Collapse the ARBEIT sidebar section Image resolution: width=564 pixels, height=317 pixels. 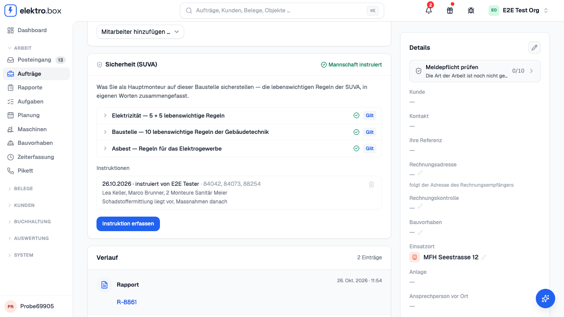coord(36,48)
